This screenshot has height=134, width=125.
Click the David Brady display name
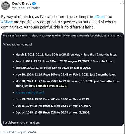pyautogui.click(x=22, y=3)
